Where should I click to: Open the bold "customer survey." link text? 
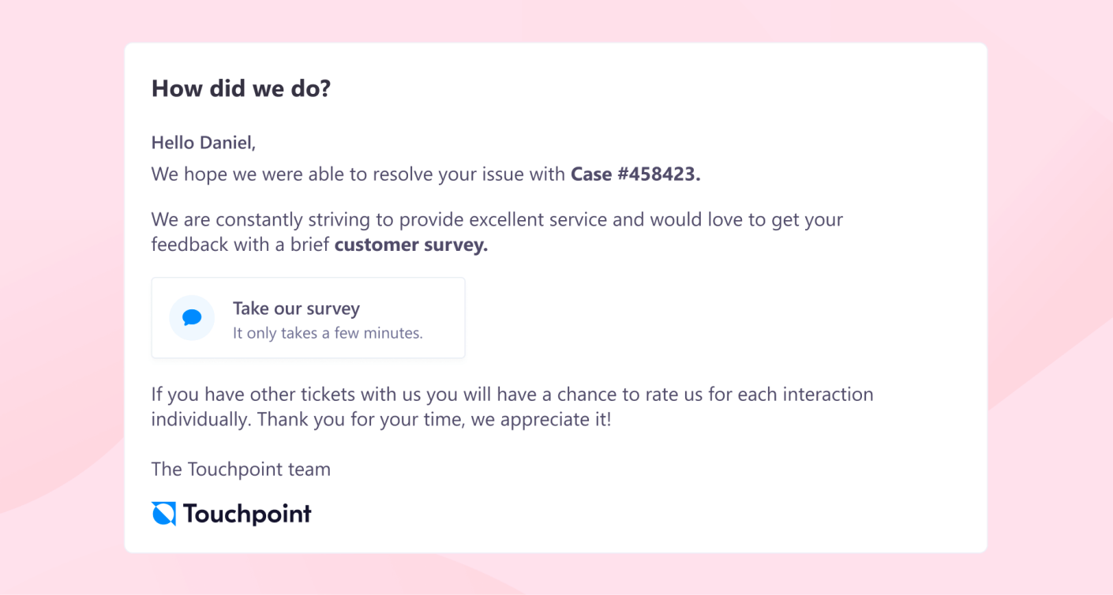[x=411, y=245]
